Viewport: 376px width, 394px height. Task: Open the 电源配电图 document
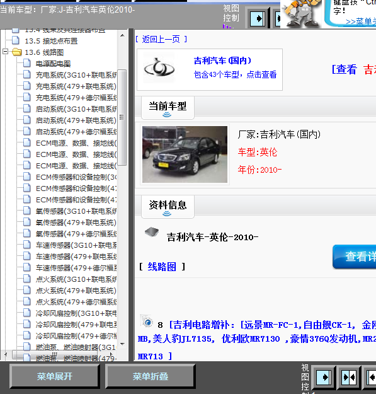tap(53, 64)
